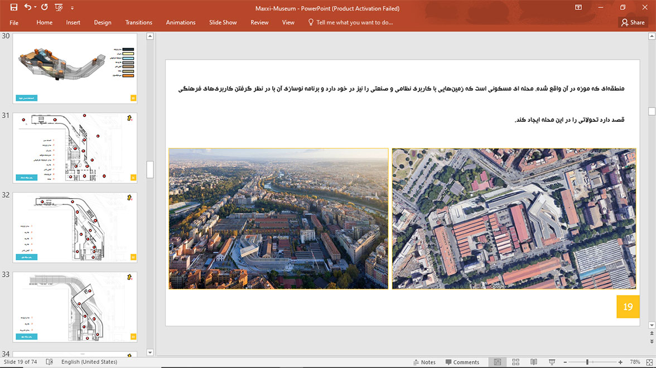Click the zoom slider handle
656x368 pixels.
[587, 362]
